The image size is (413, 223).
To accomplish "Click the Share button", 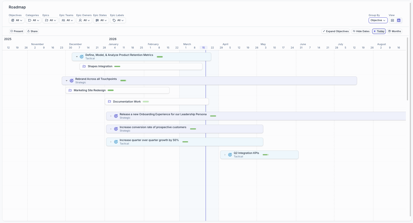I will 32,31.
